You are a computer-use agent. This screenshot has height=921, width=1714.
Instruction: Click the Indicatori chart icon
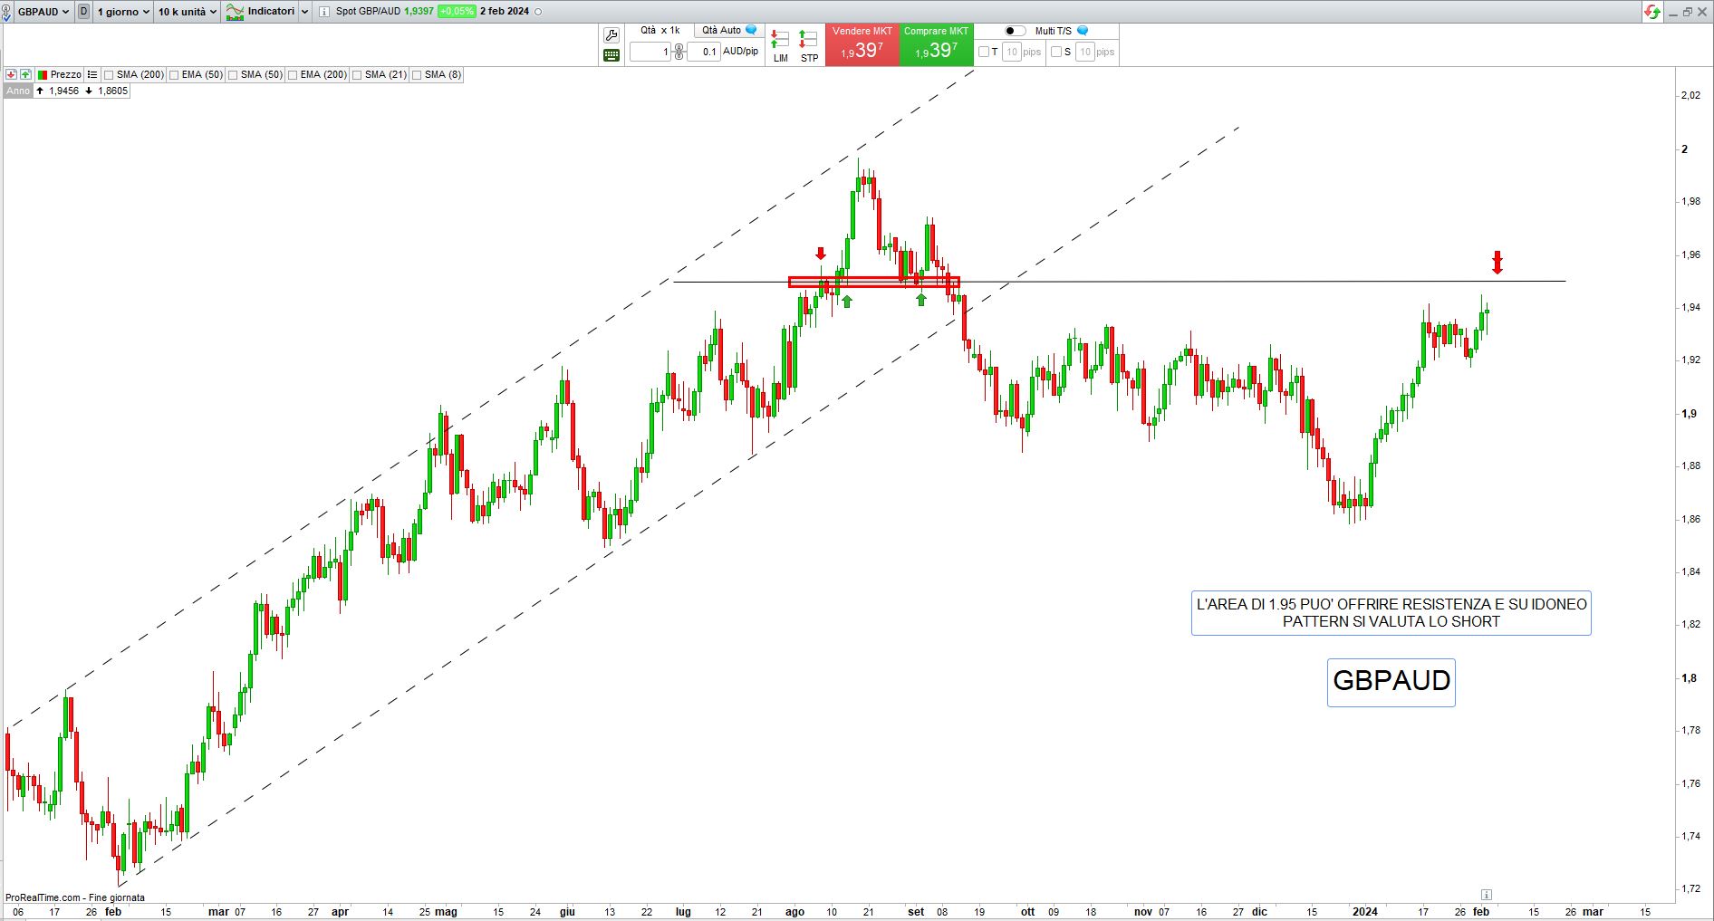[236, 12]
